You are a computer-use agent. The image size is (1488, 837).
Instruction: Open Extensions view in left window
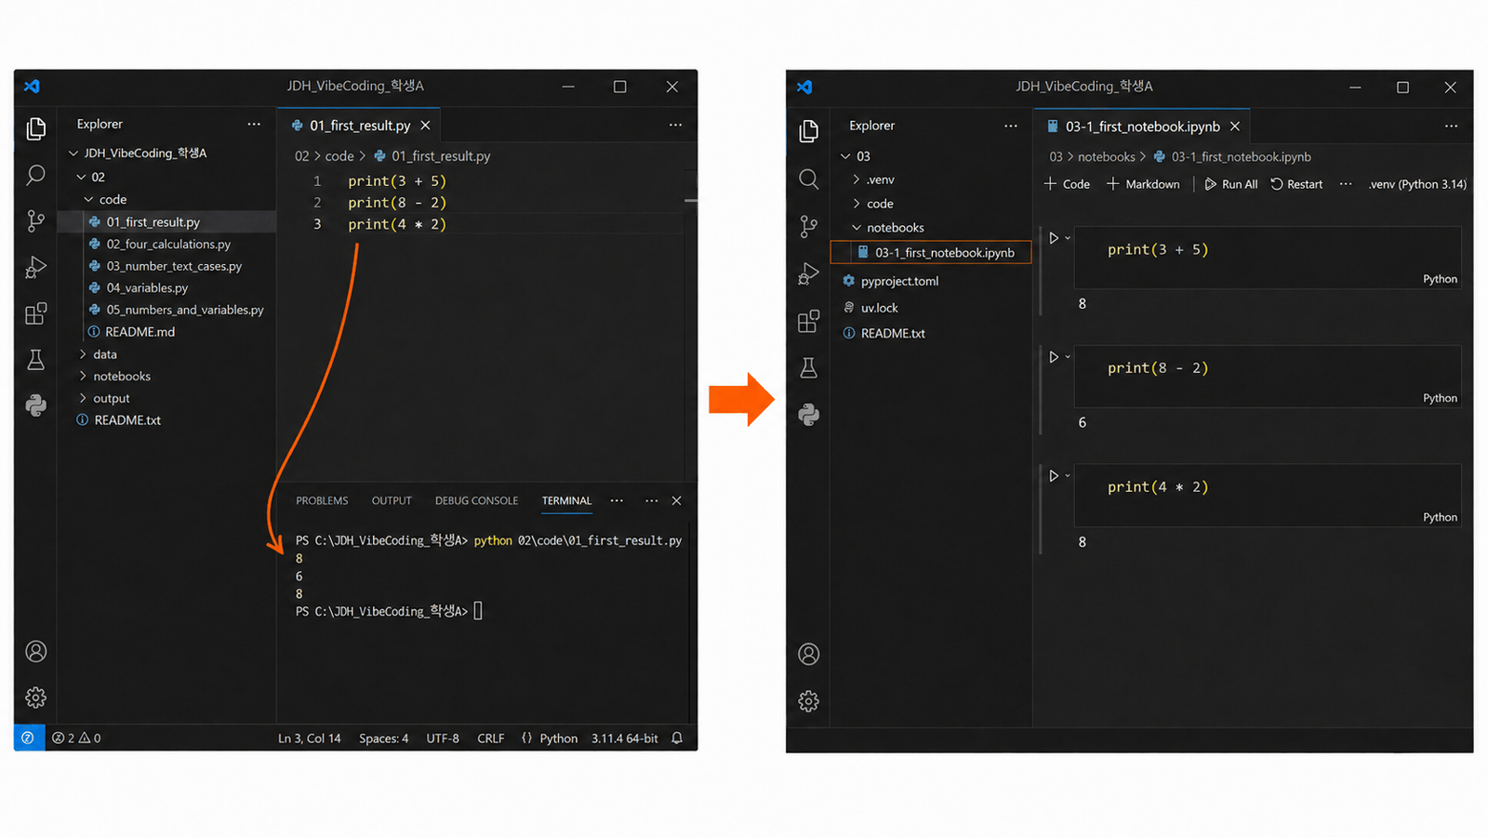point(35,313)
